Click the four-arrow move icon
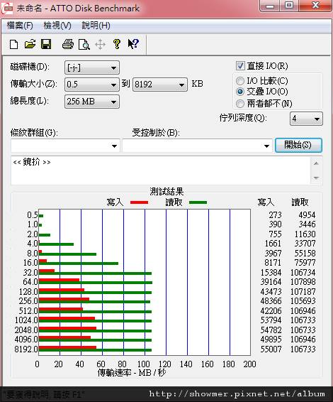The image size is (333, 402). pyautogui.click(x=101, y=44)
